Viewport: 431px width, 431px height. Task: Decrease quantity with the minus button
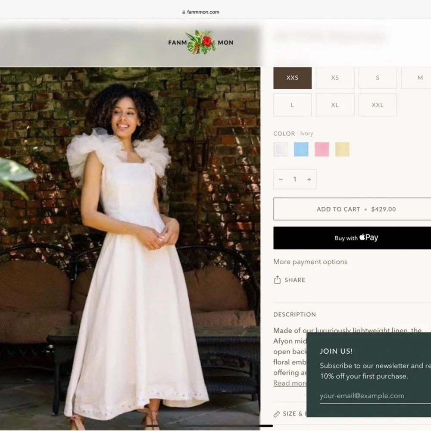[281, 179]
